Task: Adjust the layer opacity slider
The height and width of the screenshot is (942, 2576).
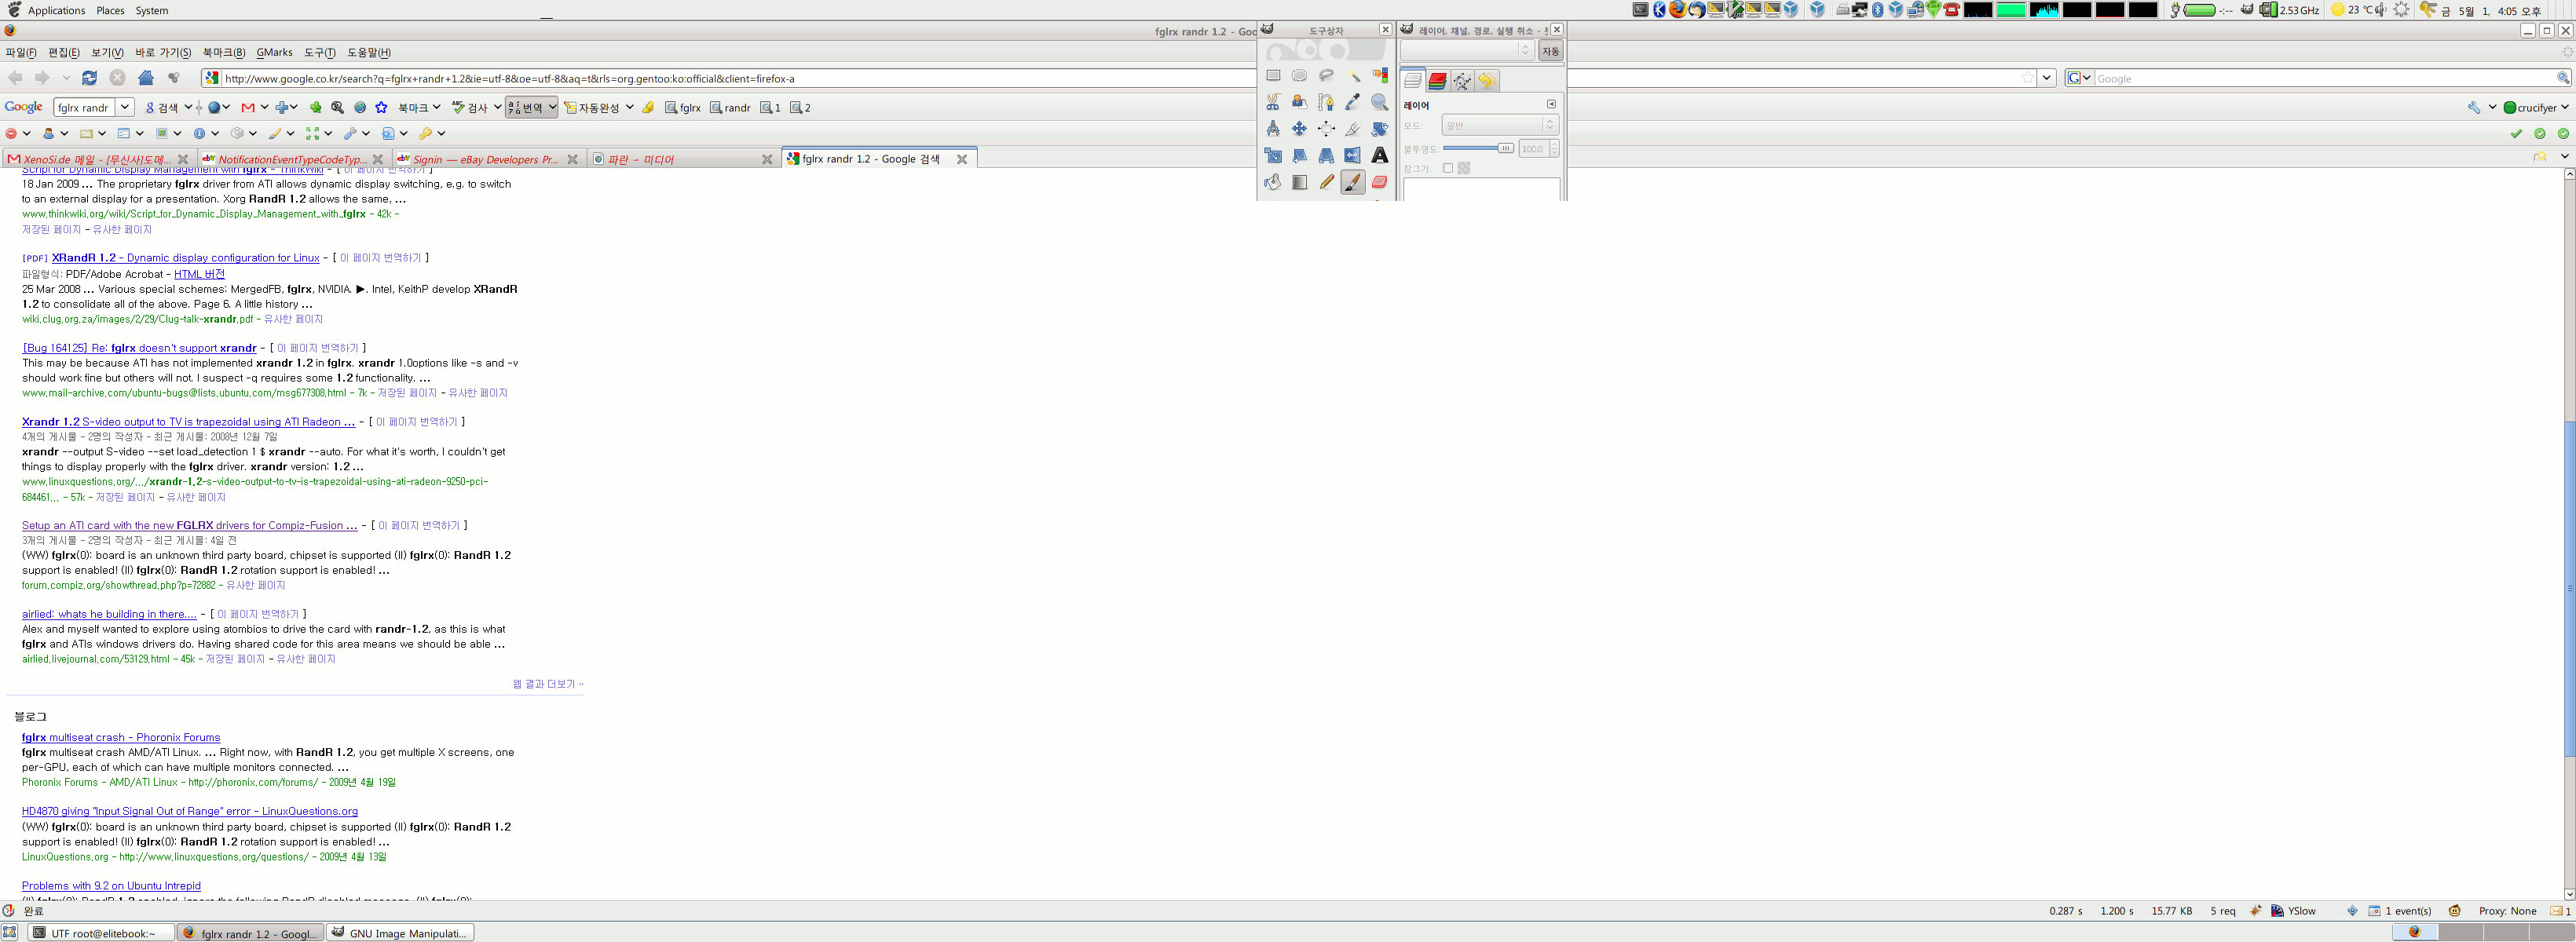Action: (x=1478, y=148)
